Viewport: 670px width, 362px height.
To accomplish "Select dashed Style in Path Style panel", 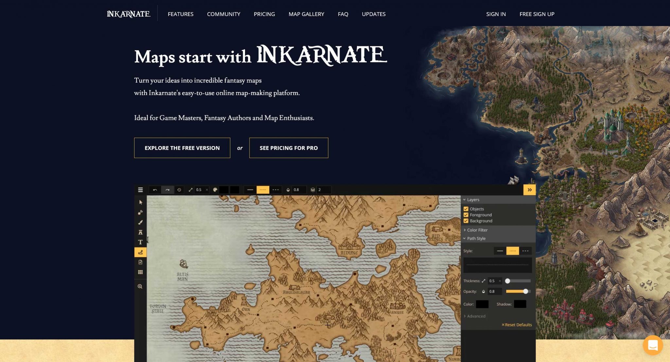I will 525,251.
